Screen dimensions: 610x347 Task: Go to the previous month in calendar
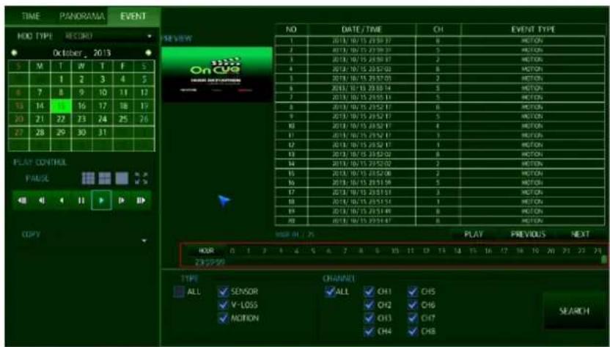[15, 53]
